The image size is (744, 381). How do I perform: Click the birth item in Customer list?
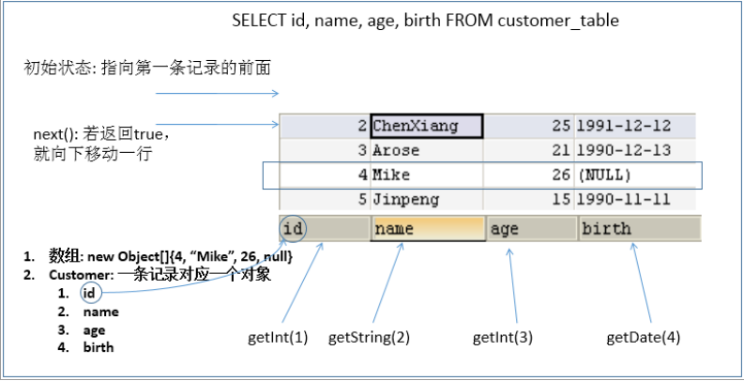click(x=99, y=347)
